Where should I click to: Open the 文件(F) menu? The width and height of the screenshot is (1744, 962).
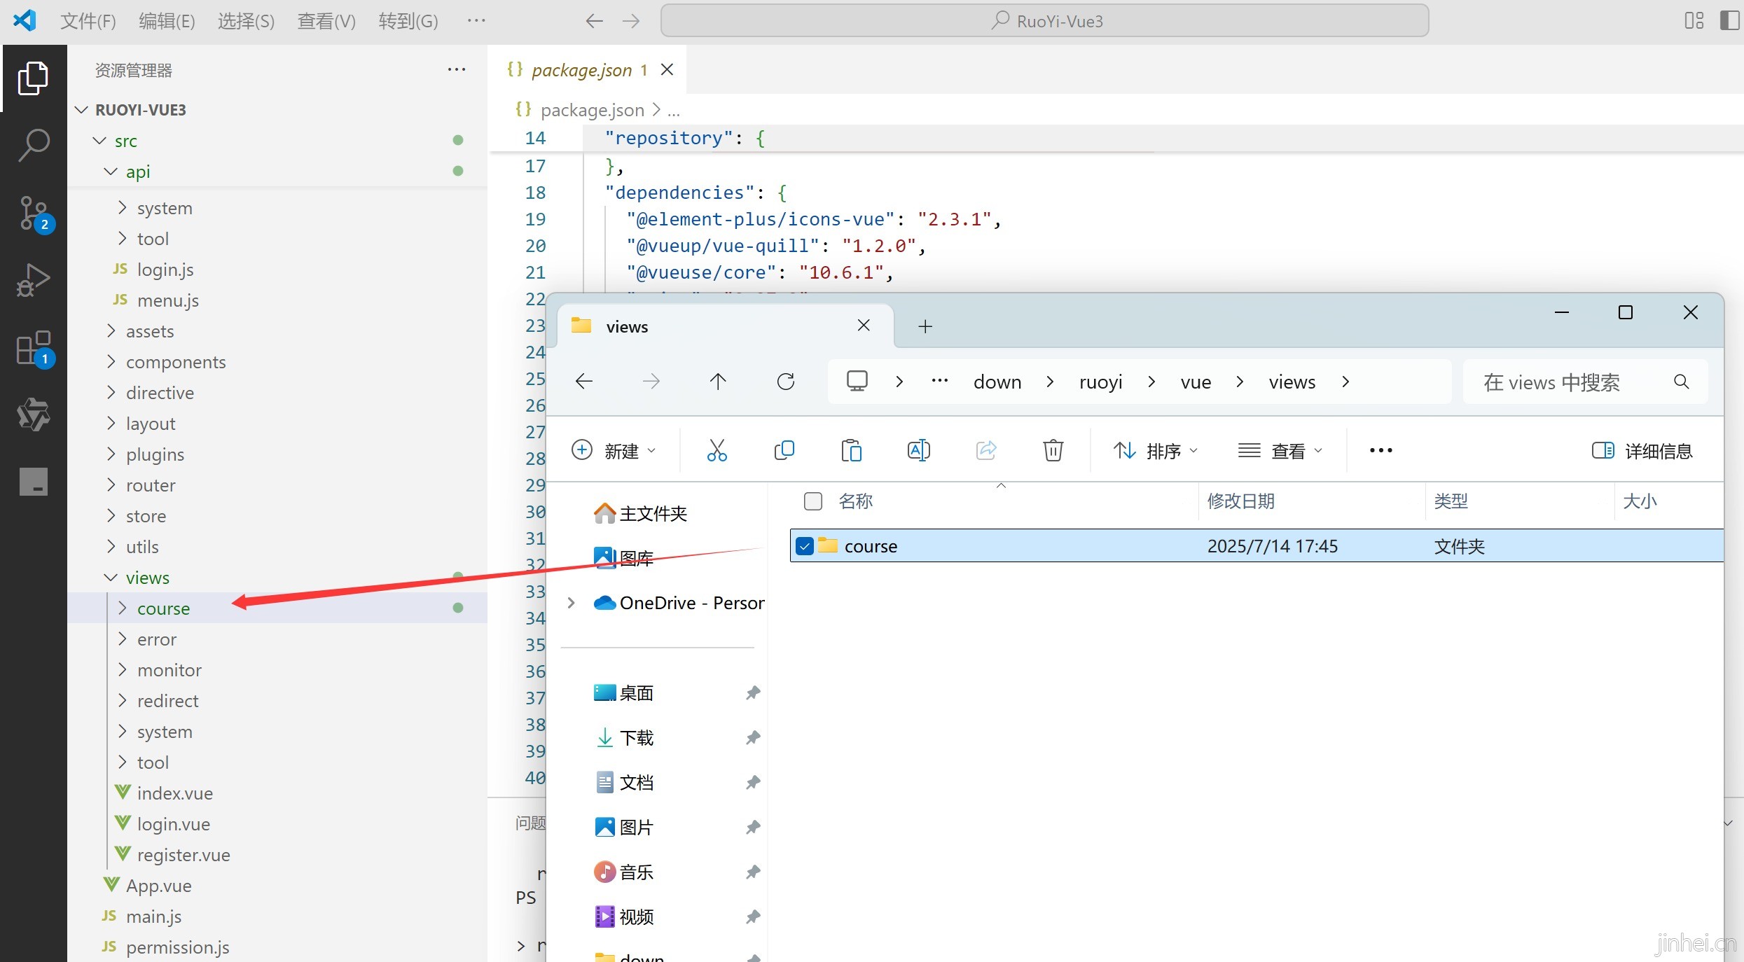88,21
